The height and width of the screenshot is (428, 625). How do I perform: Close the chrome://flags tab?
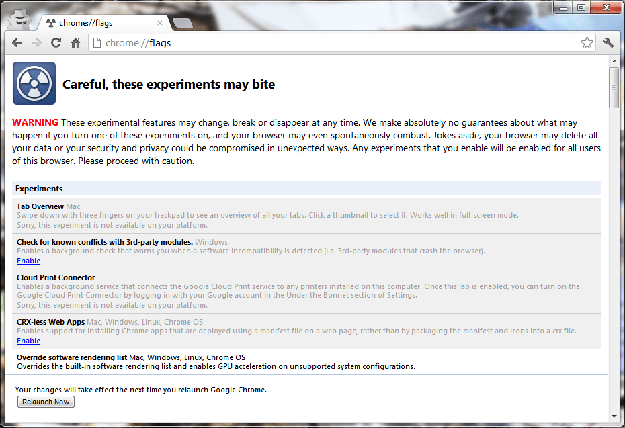coord(160,22)
